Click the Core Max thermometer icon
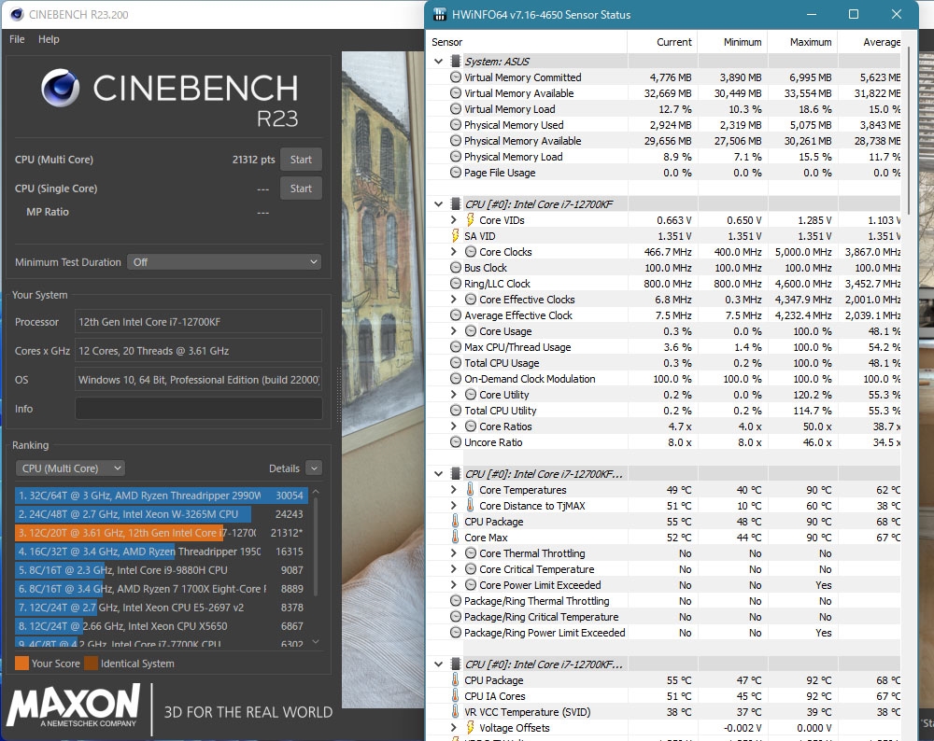Viewport: 934px width, 741px height. [456, 538]
